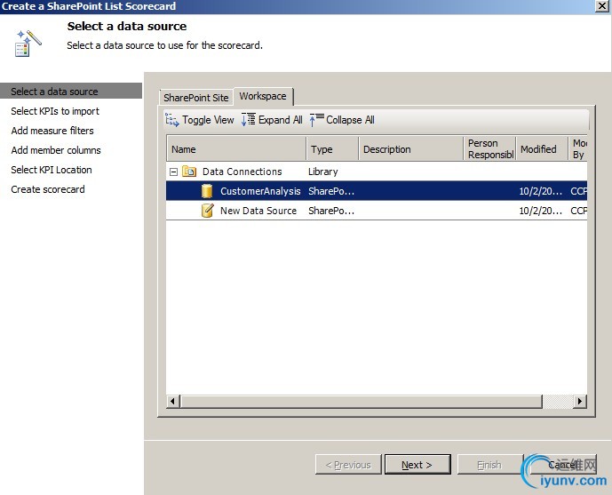
Task: Select the New Data Source row
Action: [x=377, y=211]
